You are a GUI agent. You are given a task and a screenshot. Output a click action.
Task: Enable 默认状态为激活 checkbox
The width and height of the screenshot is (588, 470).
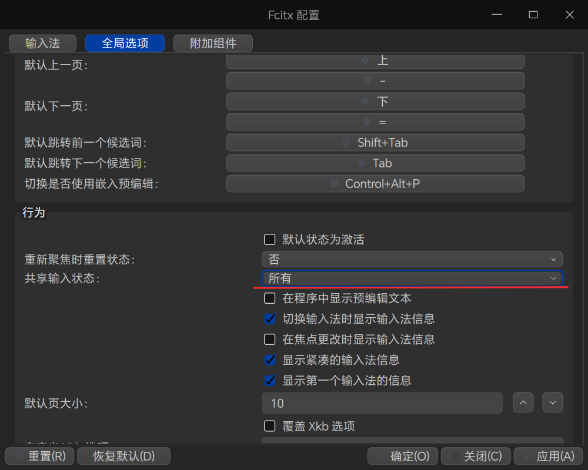pyautogui.click(x=270, y=240)
